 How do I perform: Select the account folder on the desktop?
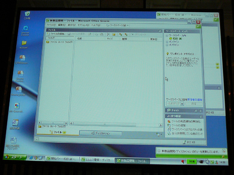pos(24,45)
